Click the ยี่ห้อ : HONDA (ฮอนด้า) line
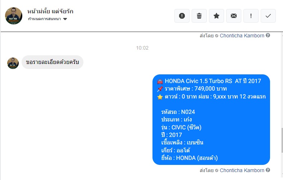 point(190,158)
